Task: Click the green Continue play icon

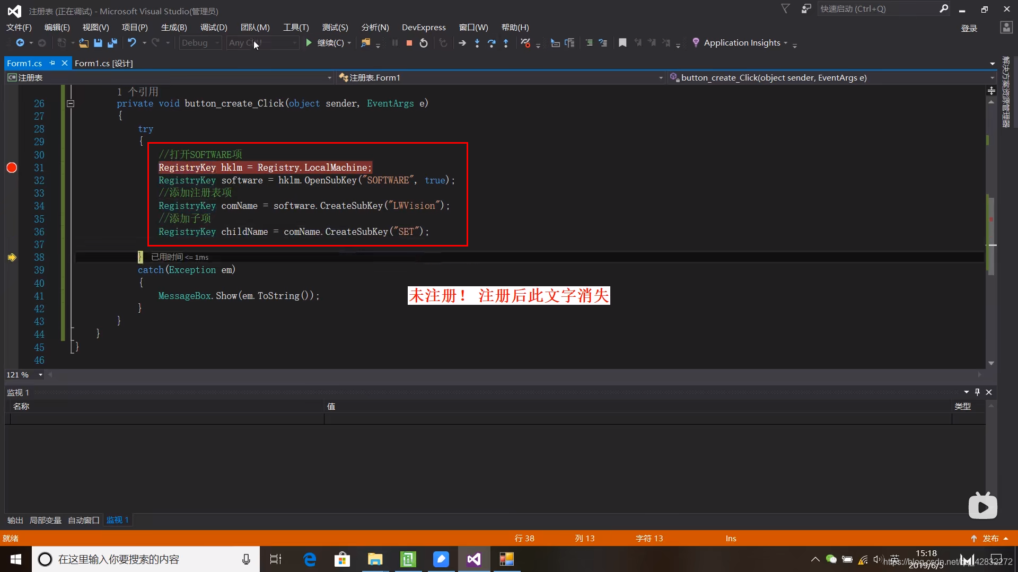Action: [309, 43]
